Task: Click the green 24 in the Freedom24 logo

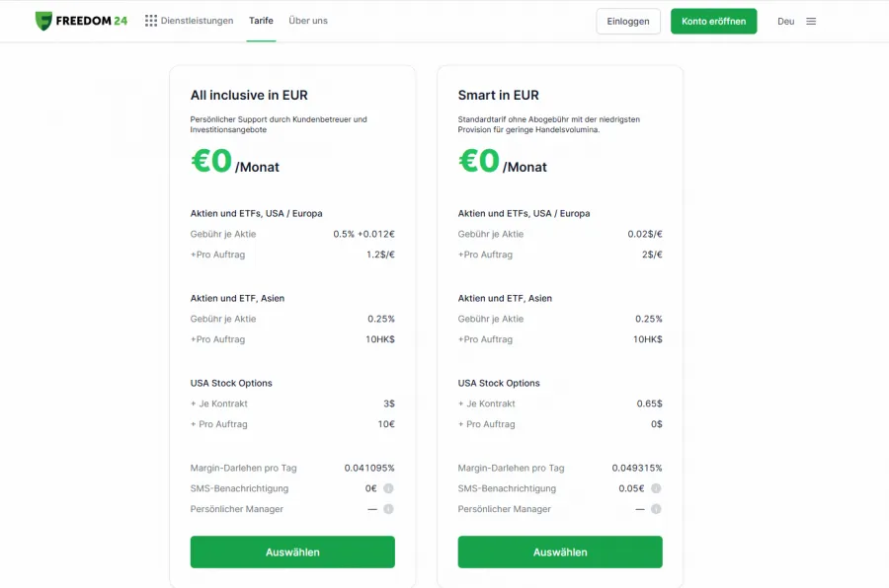Action: 118,18
